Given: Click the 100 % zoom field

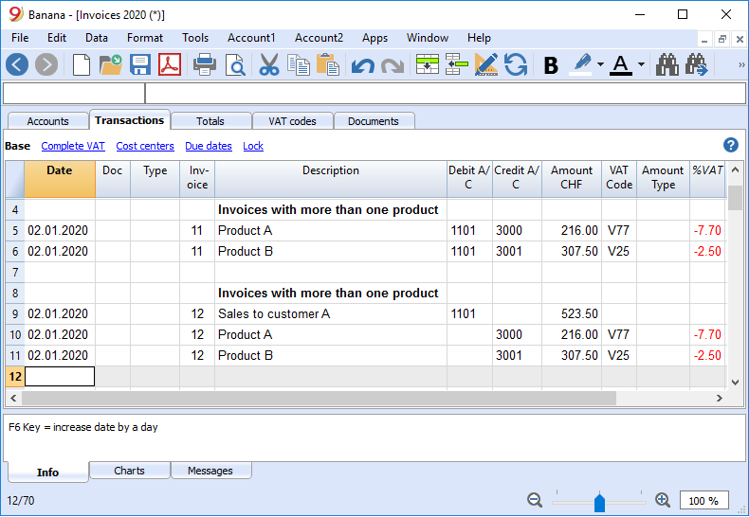Looking at the screenshot, I should 703,500.
